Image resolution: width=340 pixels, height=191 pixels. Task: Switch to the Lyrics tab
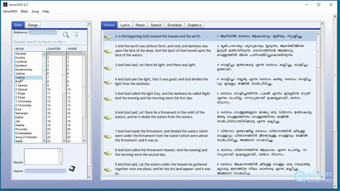(x=125, y=25)
